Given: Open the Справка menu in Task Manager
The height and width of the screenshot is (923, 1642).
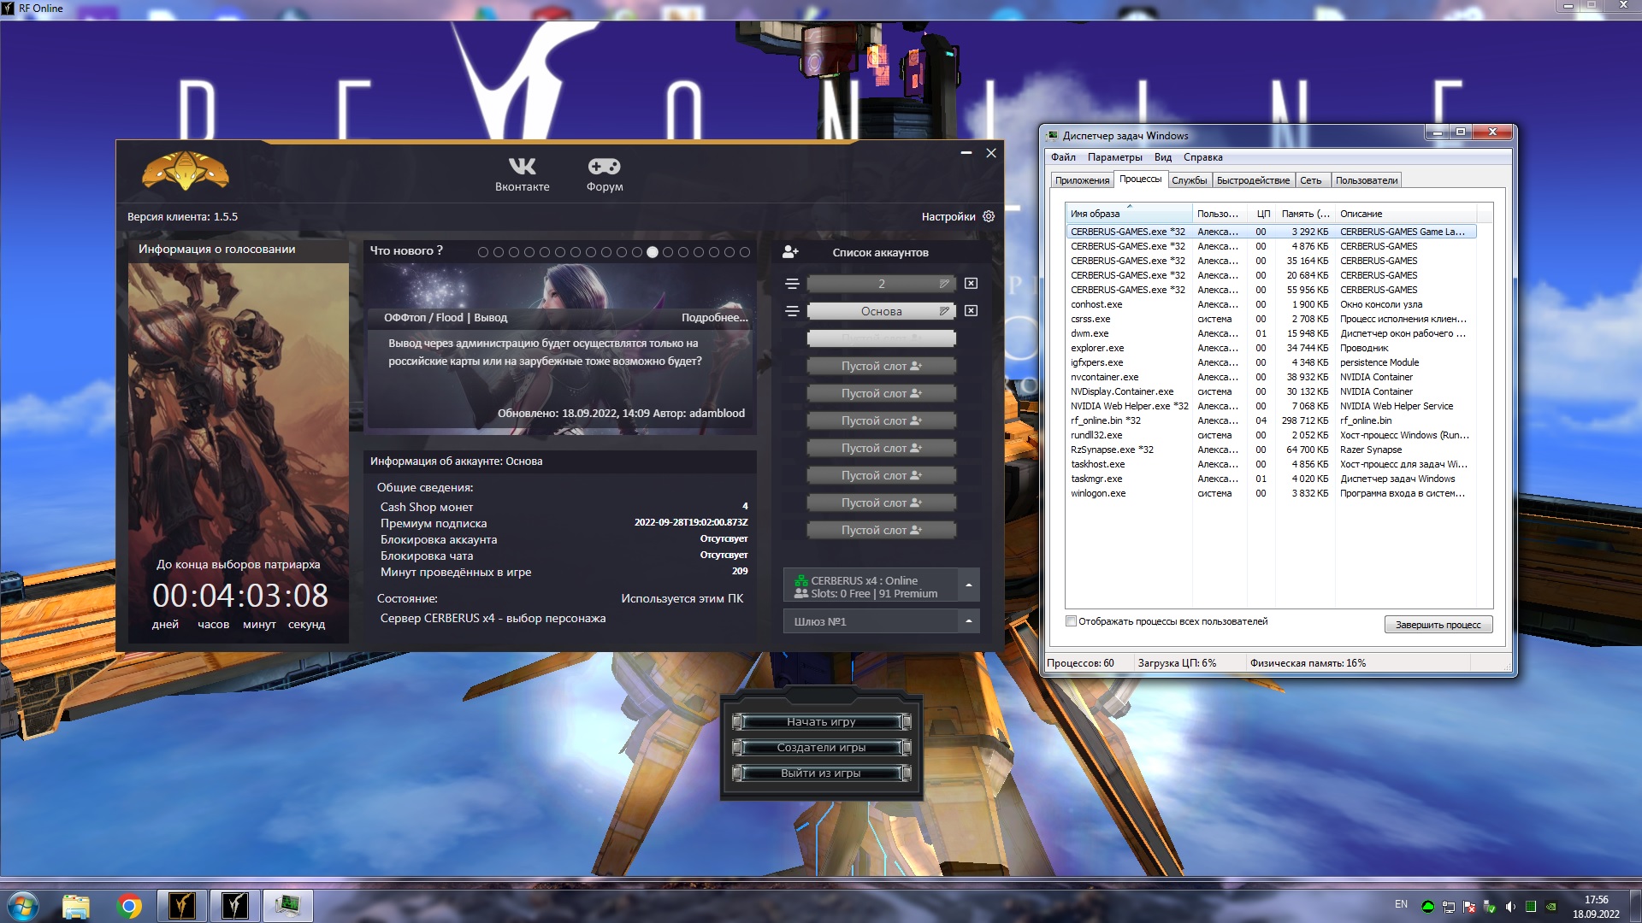Looking at the screenshot, I should [x=1202, y=157].
